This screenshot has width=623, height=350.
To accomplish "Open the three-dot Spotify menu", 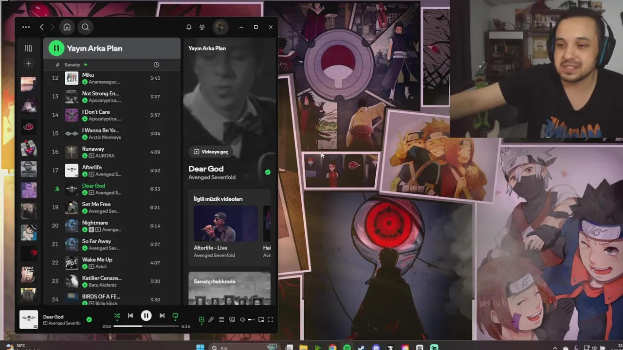I will click(26, 27).
